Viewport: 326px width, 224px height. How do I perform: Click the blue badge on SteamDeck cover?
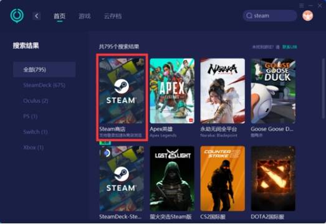click(x=107, y=153)
